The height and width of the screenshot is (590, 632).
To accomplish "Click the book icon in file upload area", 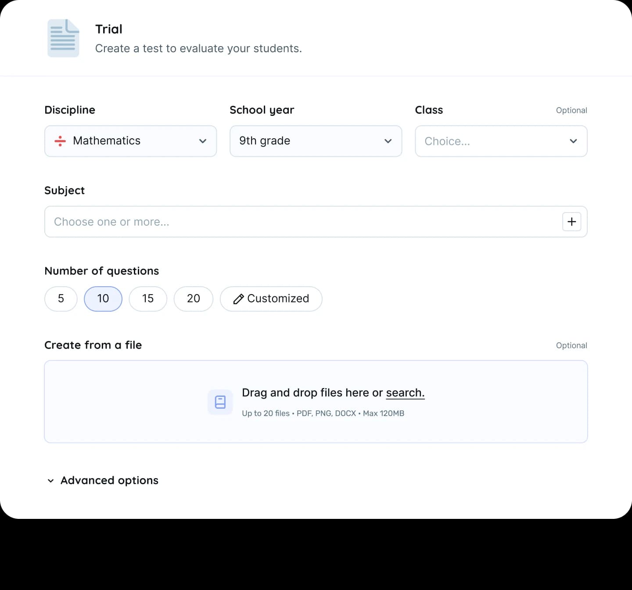I will pos(220,402).
